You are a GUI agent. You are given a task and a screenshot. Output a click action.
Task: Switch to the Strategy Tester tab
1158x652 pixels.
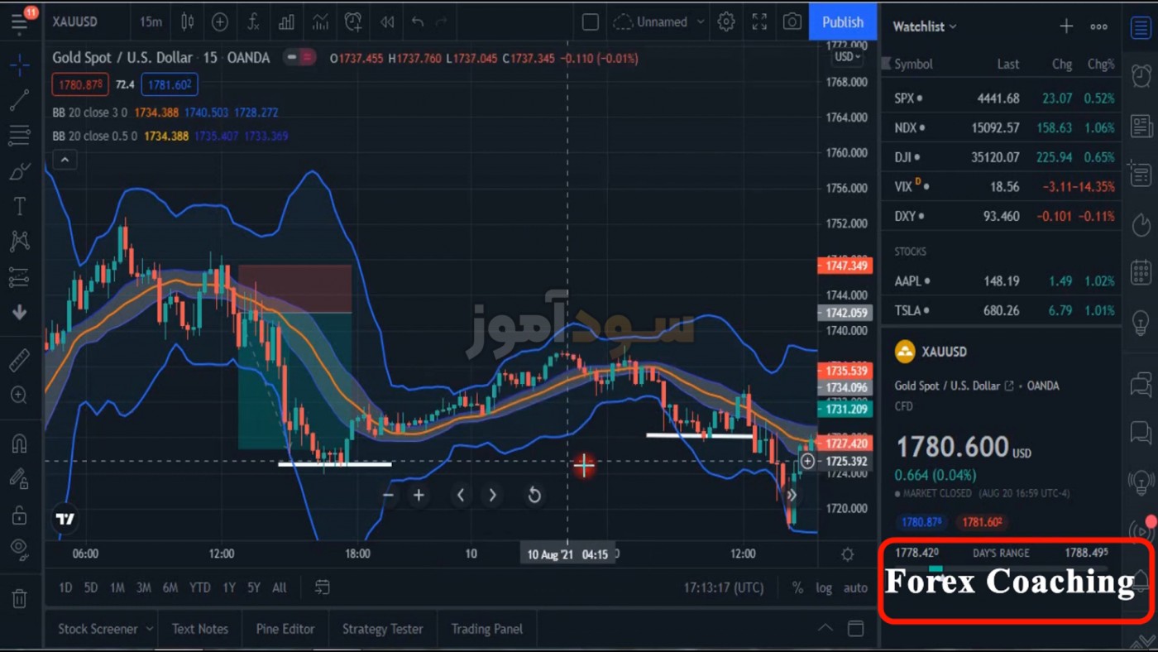click(382, 629)
